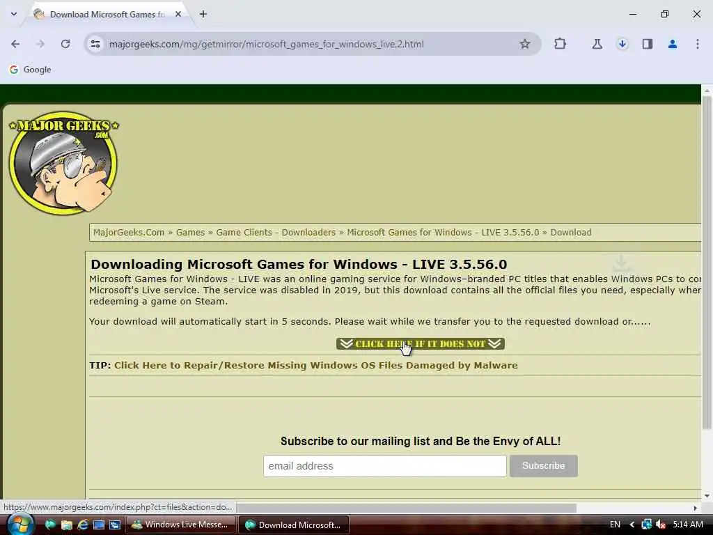Click the faded download icon beside the heading
The width and height of the screenshot is (713, 535).
tap(621, 263)
